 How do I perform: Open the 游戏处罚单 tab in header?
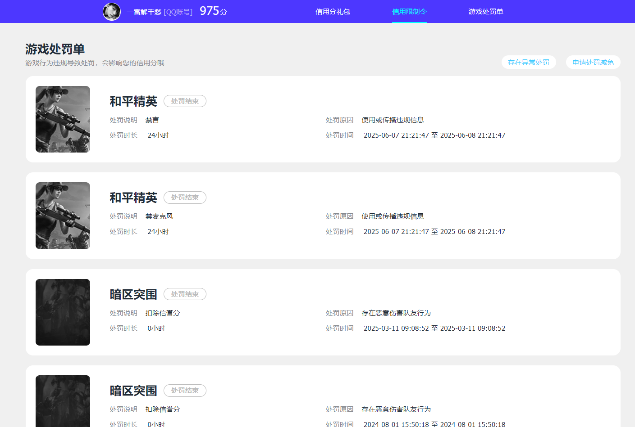coord(485,12)
